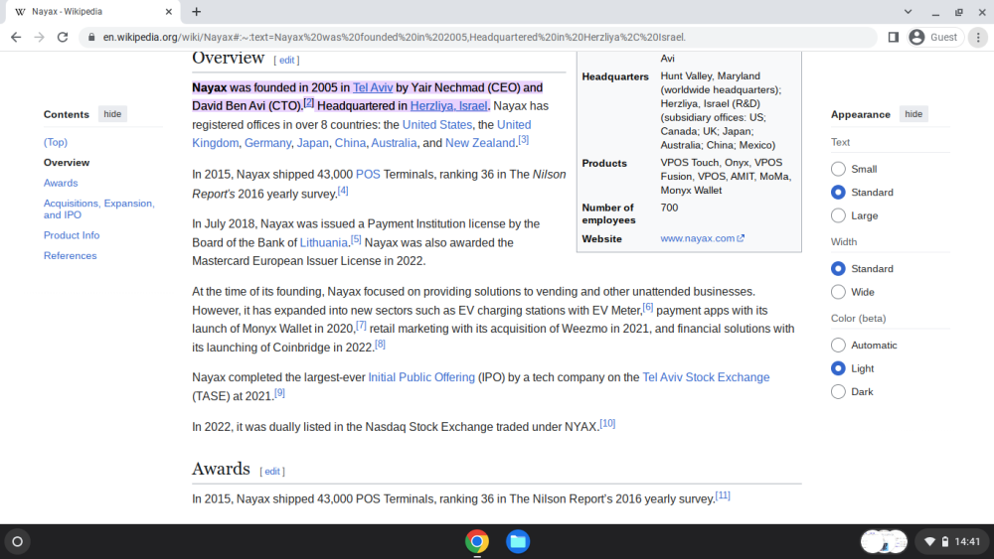Open the Herzliya, Israel link
Image resolution: width=994 pixels, height=559 pixels.
pos(449,105)
